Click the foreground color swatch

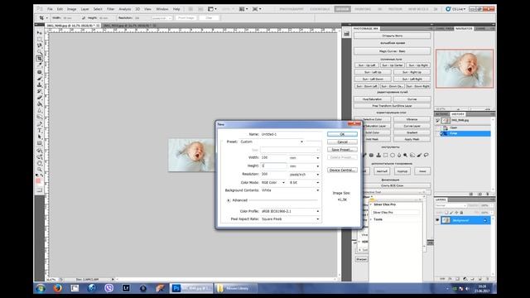[38, 181]
